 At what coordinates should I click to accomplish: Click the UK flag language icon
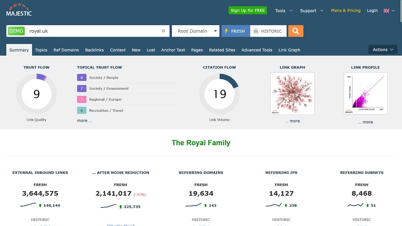point(386,11)
